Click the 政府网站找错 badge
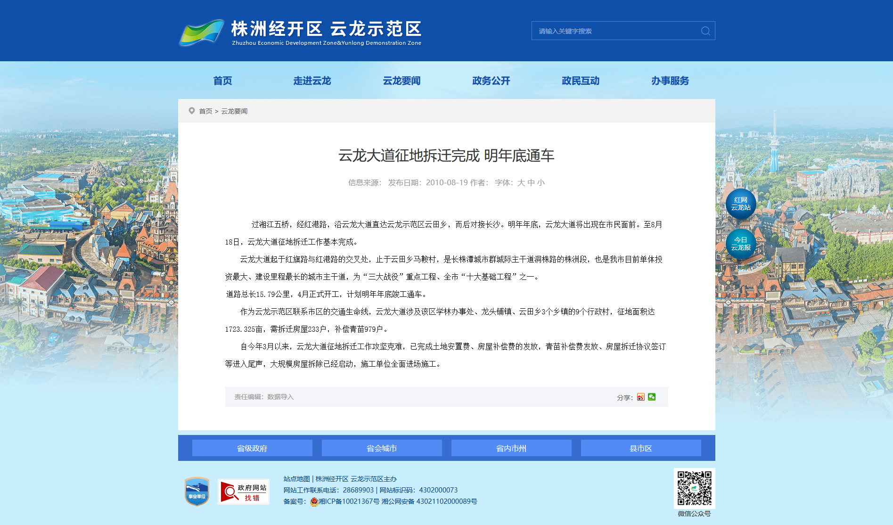The image size is (893, 525). [x=243, y=492]
